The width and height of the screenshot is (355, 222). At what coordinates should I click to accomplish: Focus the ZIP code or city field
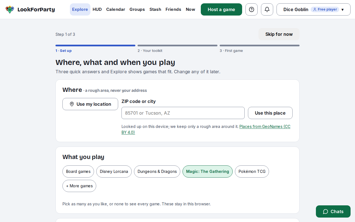click(183, 113)
